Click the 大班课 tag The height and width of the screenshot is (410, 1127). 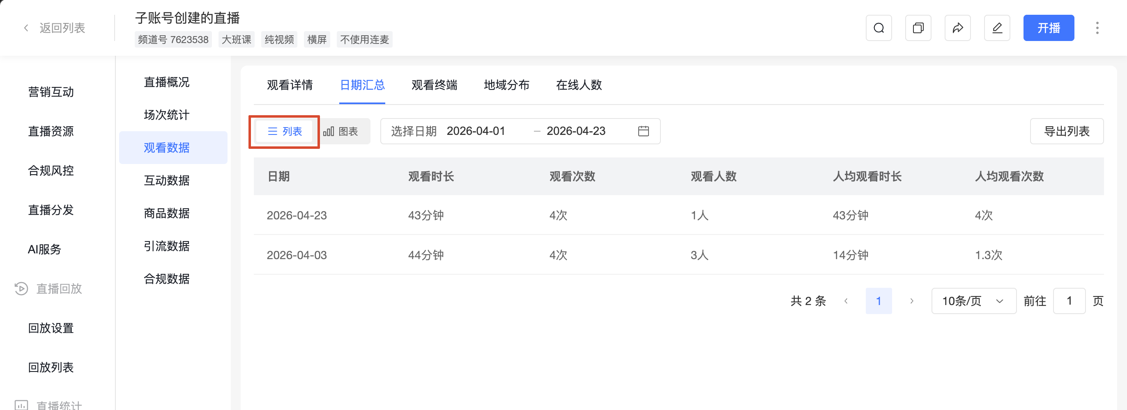[236, 40]
